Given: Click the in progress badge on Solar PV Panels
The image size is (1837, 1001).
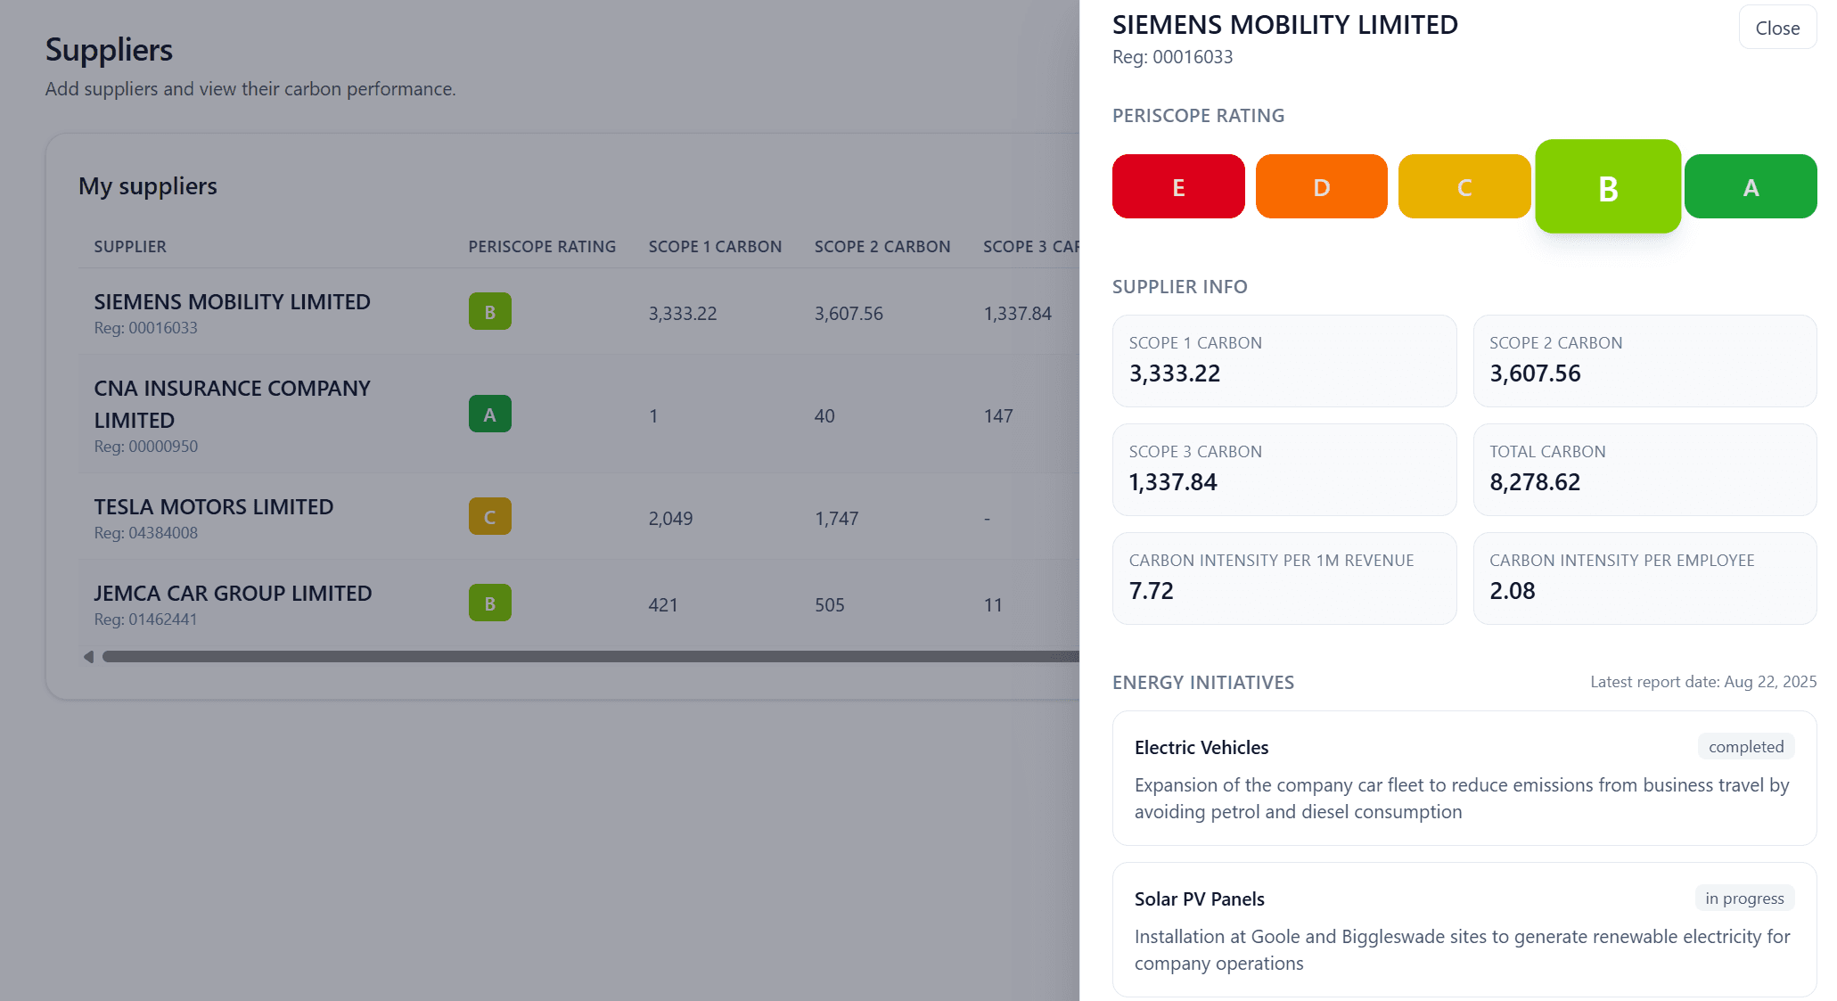Looking at the screenshot, I should (x=1744, y=898).
